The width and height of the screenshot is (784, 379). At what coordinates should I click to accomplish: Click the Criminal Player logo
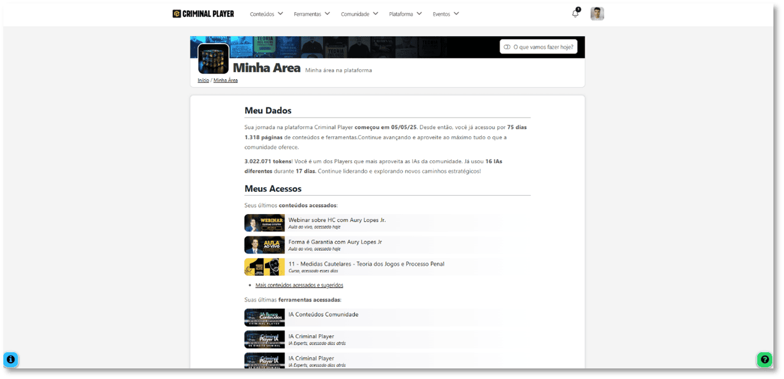pos(203,14)
